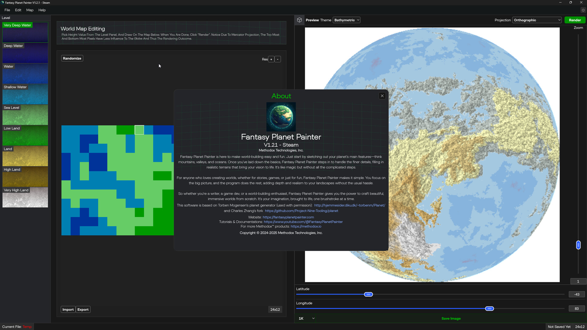Open the 1K export resolution dropdown
Image resolution: width=587 pixels, height=330 pixels.
pyautogui.click(x=305, y=318)
